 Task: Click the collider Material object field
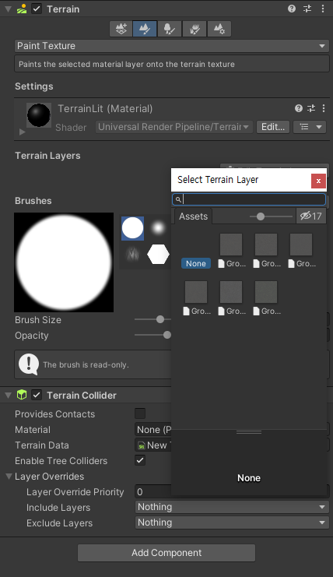click(153, 429)
